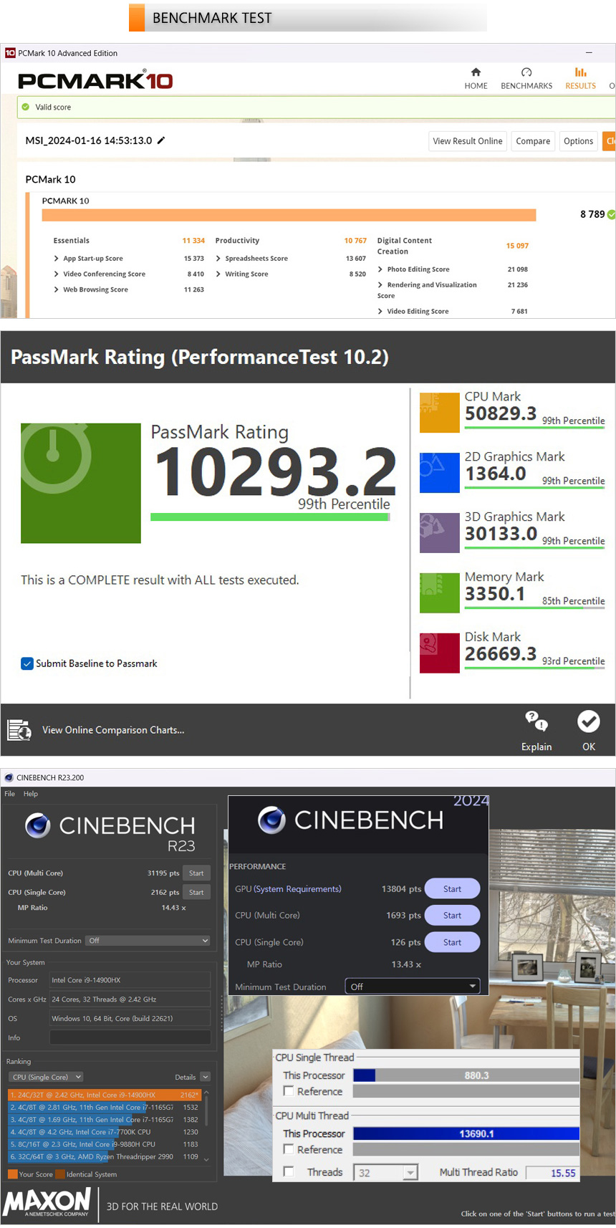The image size is (616, 1228).
Task: Open the CPU (Single Core) ranking dropdown
Action: [x=47, y=1077]
